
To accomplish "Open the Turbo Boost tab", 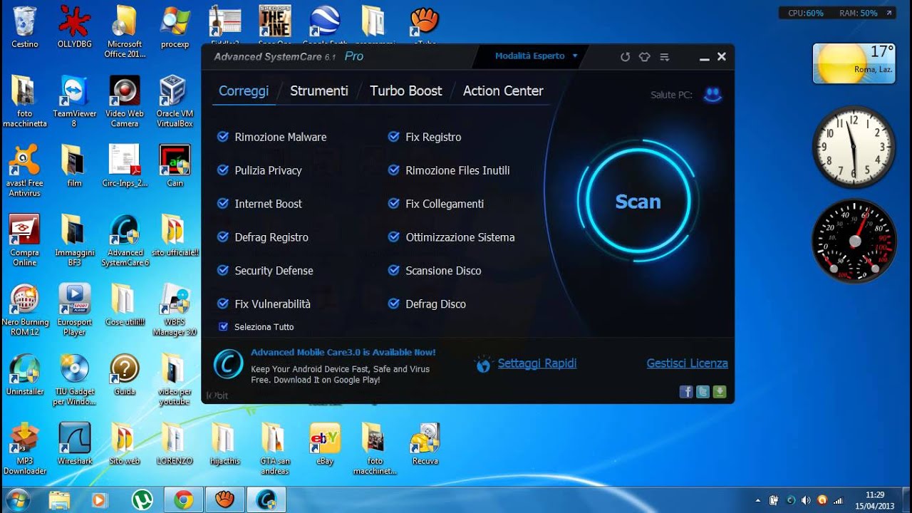I will [x=406, y=91].
